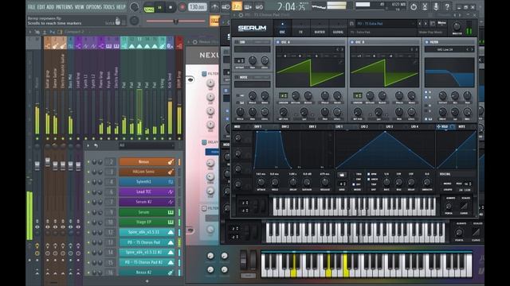Switch to Serum's FX tab
The image size is (510, 286).
[301, 28]
